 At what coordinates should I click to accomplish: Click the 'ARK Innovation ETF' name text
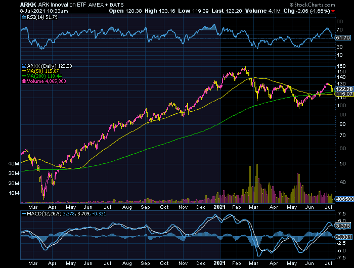click(62, 5)
